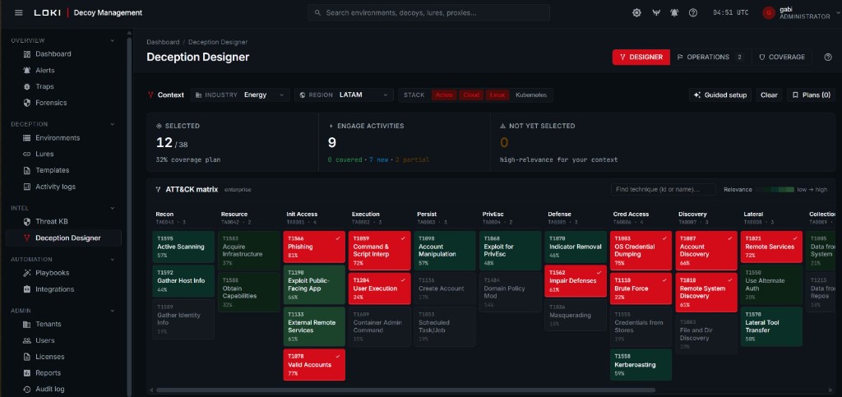Switch to the Coverage tab
842x397 pixels.
coord(783,57)
